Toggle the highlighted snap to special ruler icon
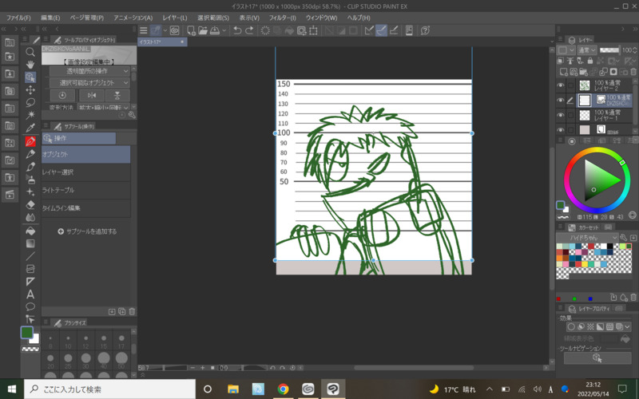 tap(382, 30)
